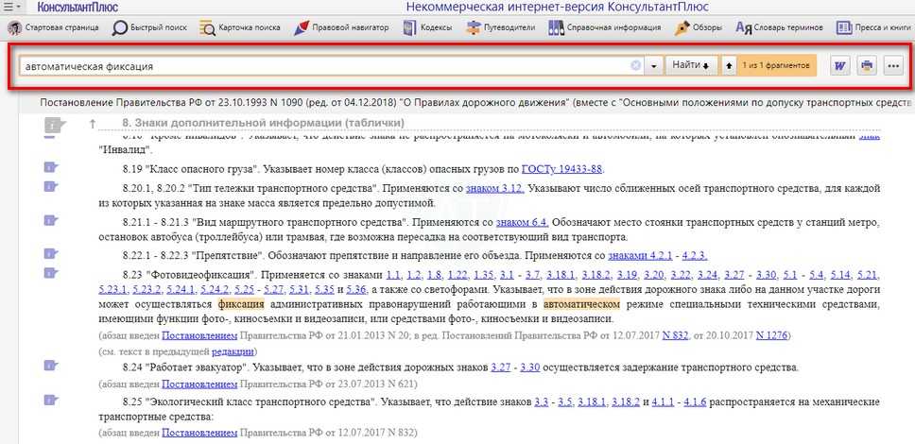Click in the search text field
The image size is (915, 444).
pyautogui.click(x=321, y=66)
